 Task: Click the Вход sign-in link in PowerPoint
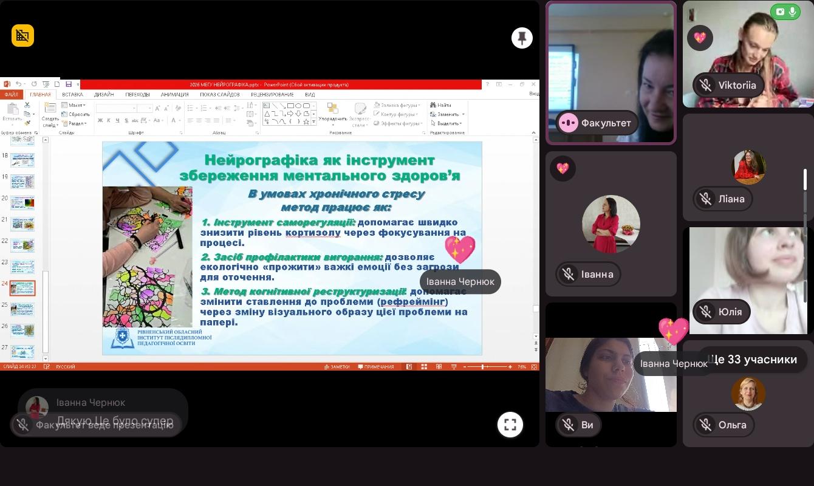[534, 94]
